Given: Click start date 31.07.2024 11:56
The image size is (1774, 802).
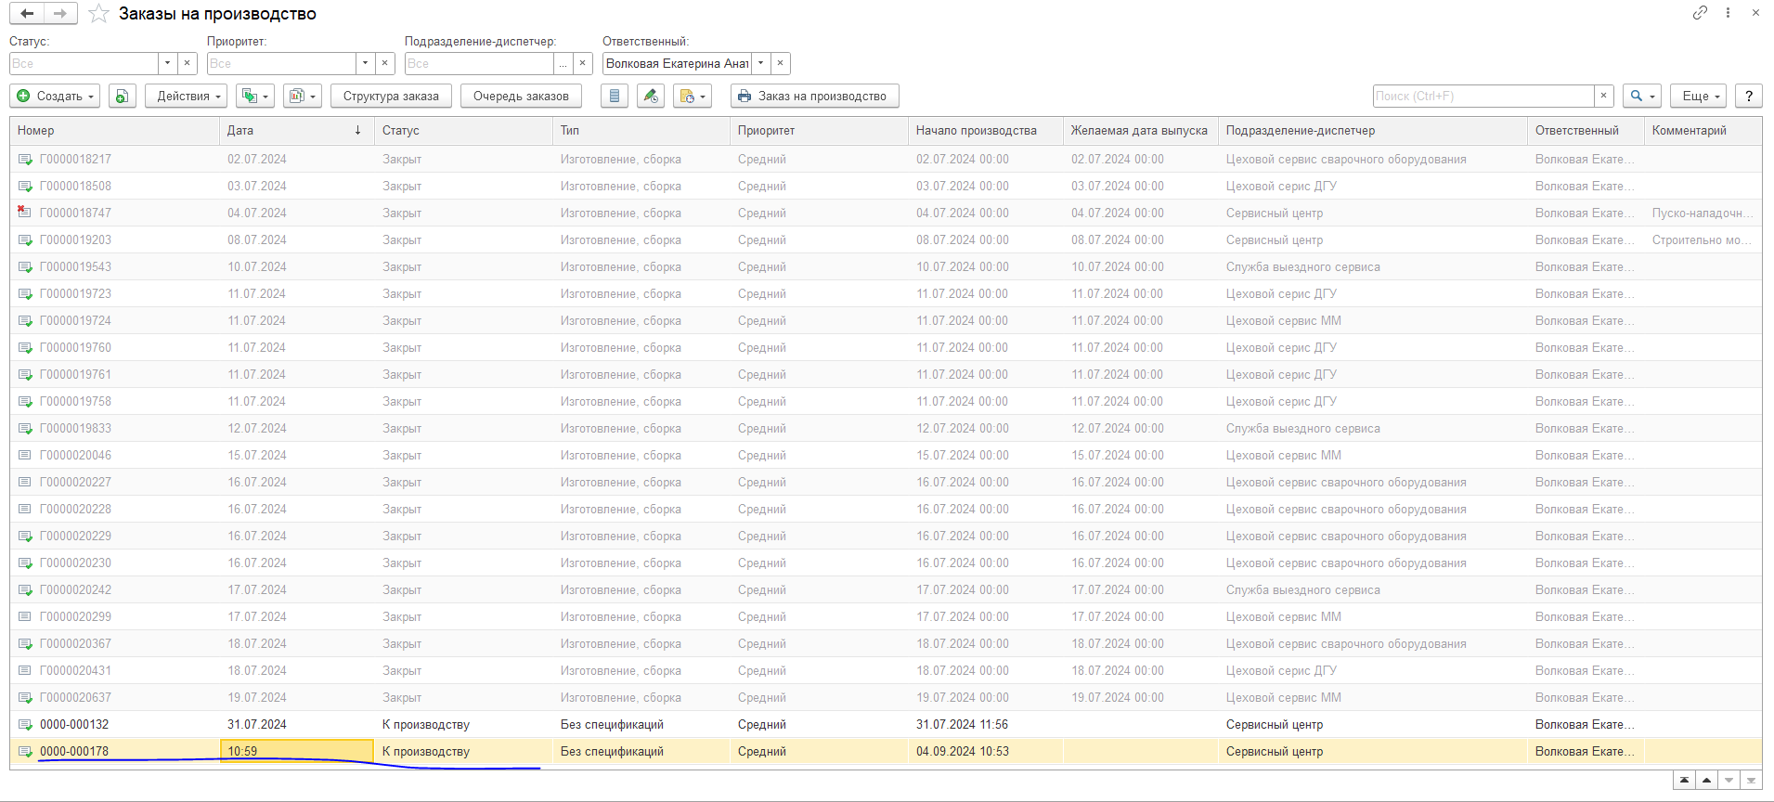Looking at the screenshot, I should click(962, 724).
